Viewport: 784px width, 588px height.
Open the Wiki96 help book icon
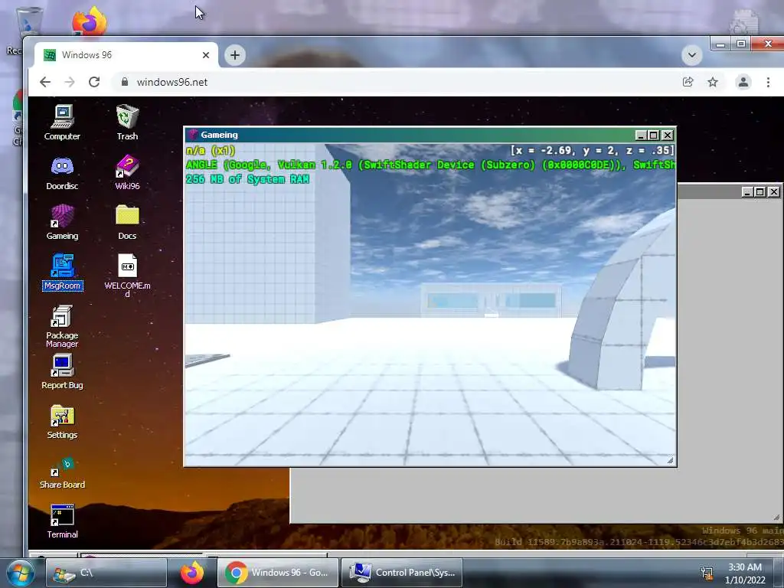pyautogui.click(x=127, y=172)
